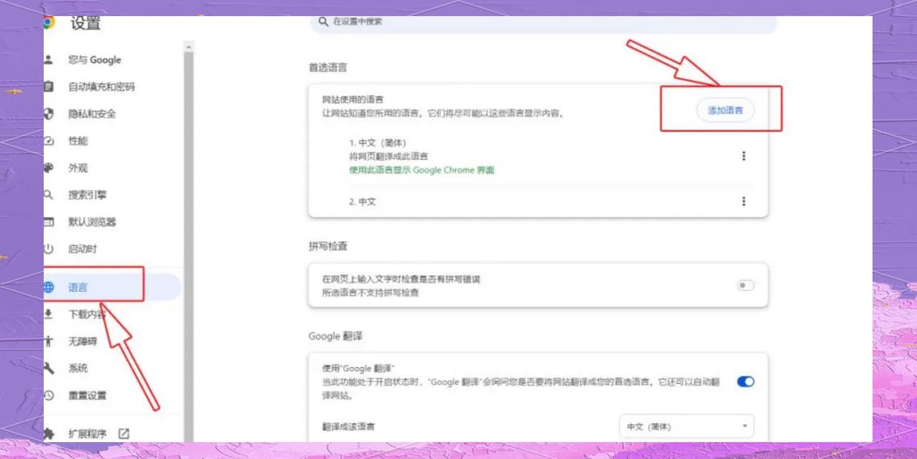Image resolution: width=917 pixels, height=459 pixels.
Task: Click the power icon for 启动时
Action: point(48,249)
